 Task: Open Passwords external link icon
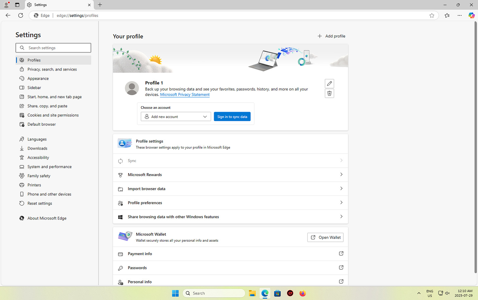pyautogui.click(x=341, y=268)
